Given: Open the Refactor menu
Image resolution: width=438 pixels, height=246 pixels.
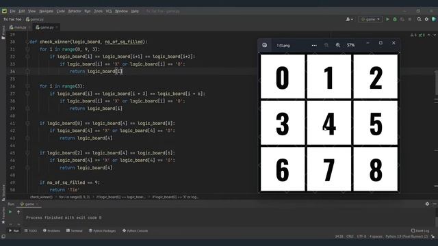Looking at the screenshot, I should pyautogui.click(x=75, y=11).
